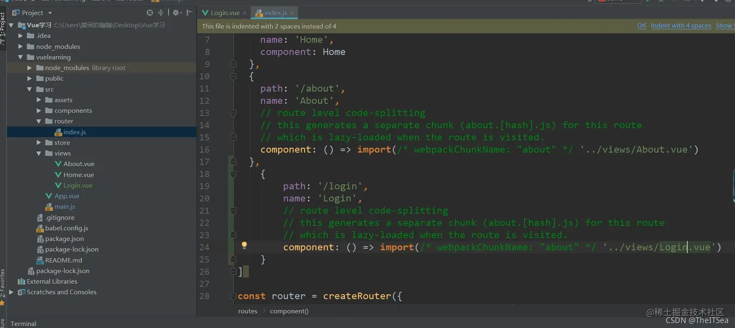Click the fold marker on line 18
The image size is (735, 328).
pyautogui.click(x=233, y=174)
